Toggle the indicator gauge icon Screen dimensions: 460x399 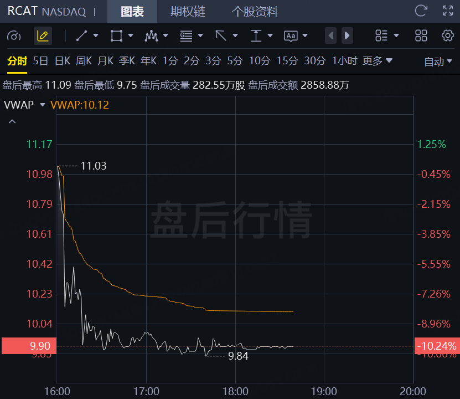point(14,36)
